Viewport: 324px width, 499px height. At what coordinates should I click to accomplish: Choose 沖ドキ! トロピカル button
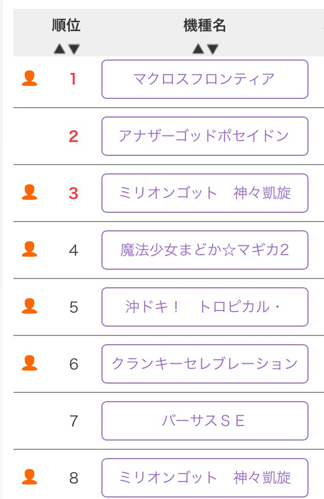point(205,307)
